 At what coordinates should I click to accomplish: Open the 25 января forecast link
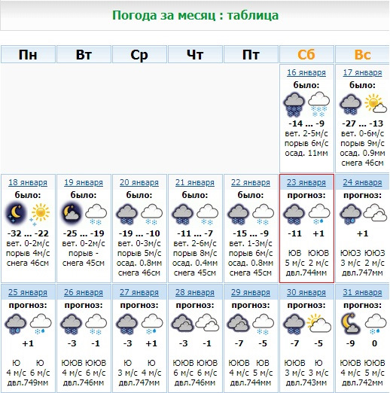click(x=28, y=292)
